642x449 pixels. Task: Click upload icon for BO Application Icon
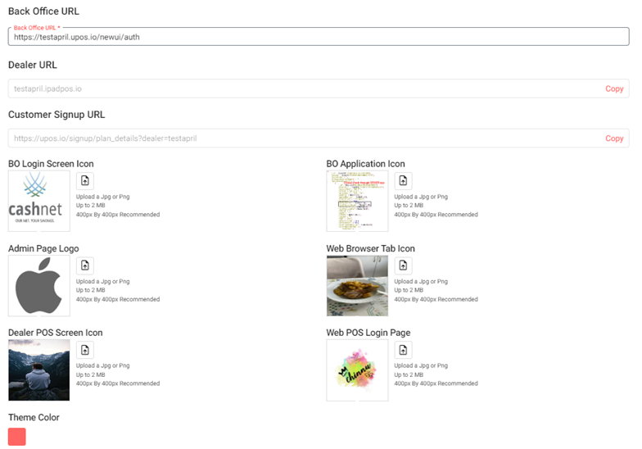pyautogui.click(x=403, y=181)
